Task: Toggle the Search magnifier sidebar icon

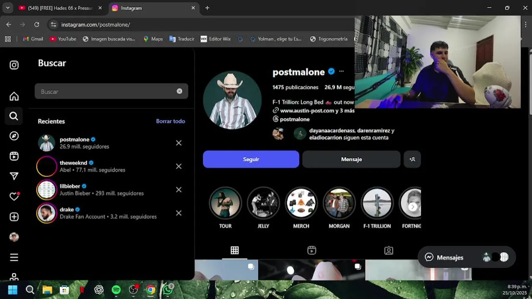Action: [x=14, y=116]
